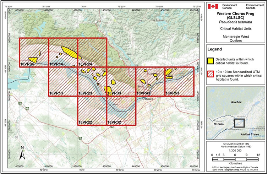Click the Western Chorus Frog title text

[236, 15]
